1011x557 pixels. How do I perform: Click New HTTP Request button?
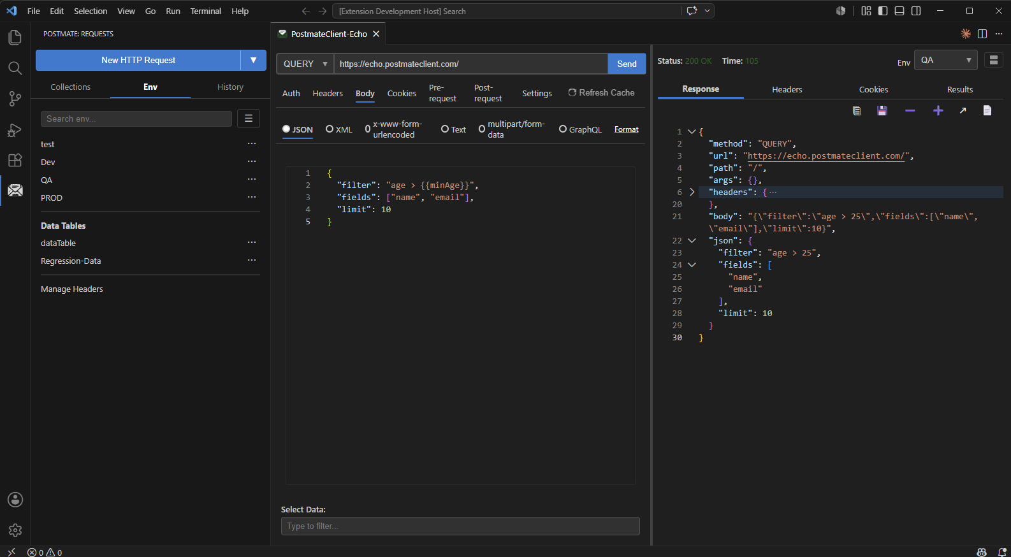click(138, 60)
